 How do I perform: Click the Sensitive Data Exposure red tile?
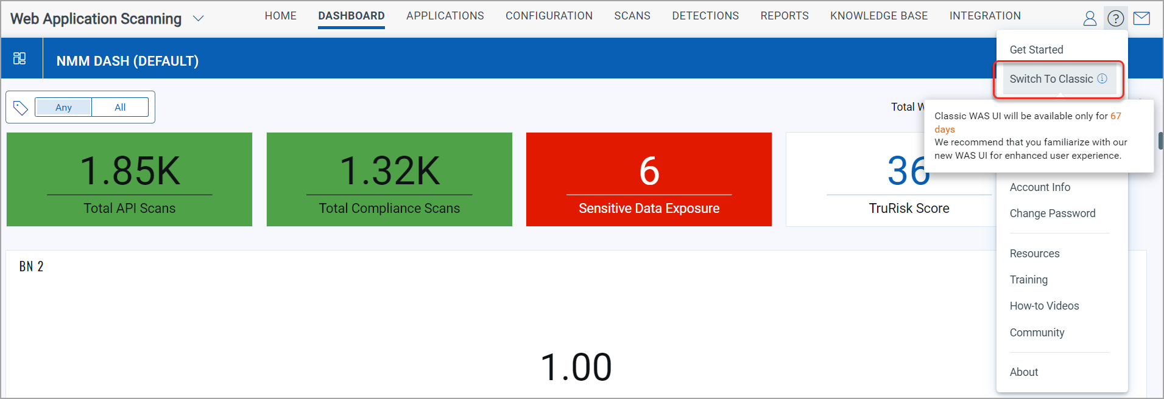[649, 179]
